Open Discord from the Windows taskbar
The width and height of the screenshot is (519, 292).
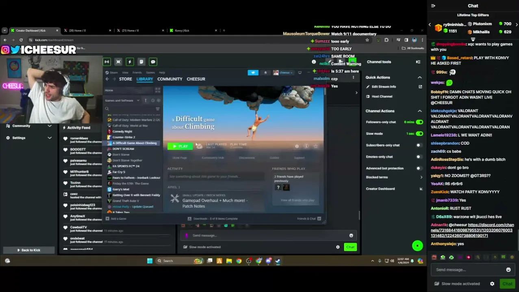point(268,261)
